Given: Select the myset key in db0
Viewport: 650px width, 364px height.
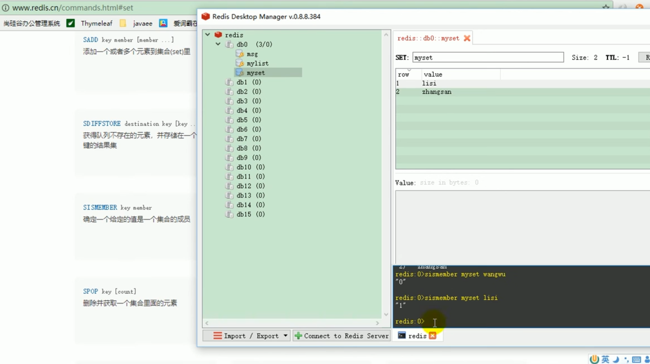Looking at the screenshot, I should click(x=256, y=72).
